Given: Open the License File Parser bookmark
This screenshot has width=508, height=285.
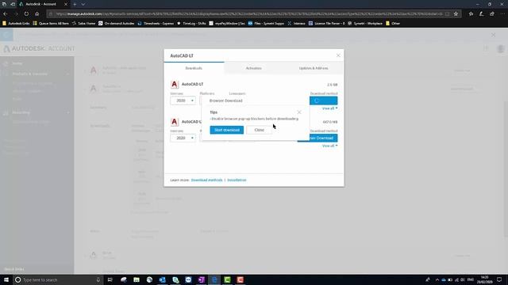Looking at the screenshot, I should 326,23.
